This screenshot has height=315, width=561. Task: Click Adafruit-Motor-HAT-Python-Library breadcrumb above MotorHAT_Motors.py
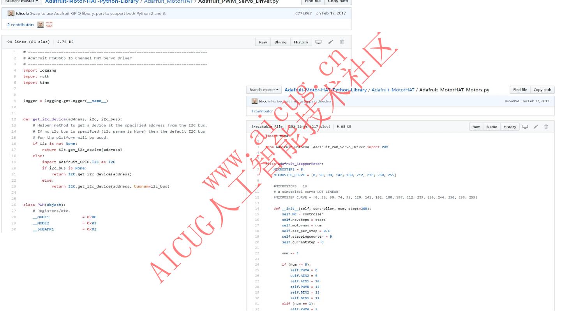[x=325, y=90]
